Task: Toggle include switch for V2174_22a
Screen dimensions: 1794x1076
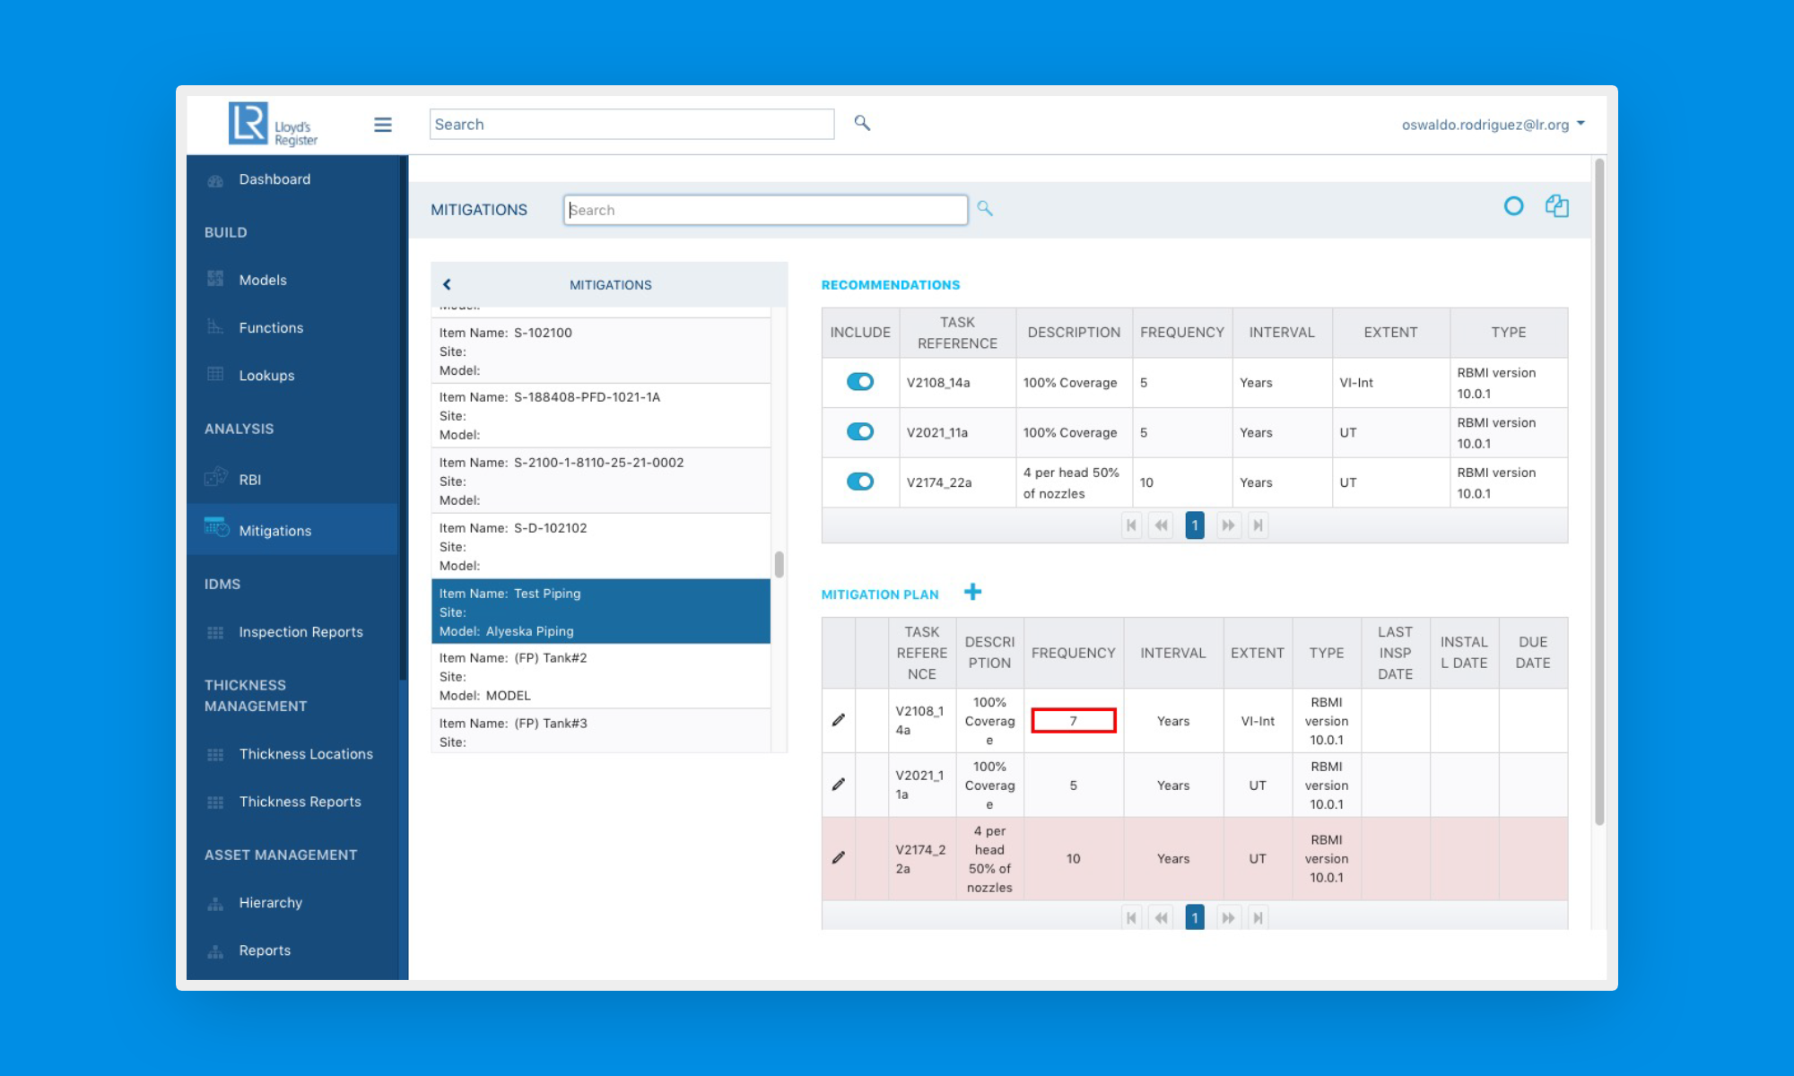Action: (860, 482)
